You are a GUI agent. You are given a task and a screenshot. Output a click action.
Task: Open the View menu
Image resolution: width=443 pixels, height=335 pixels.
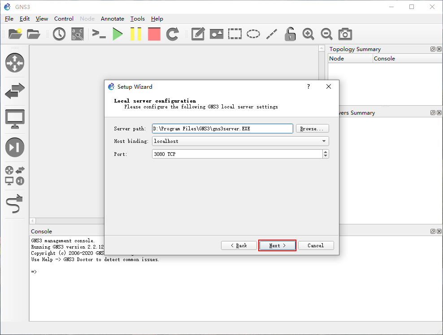[x=42, y=19]
